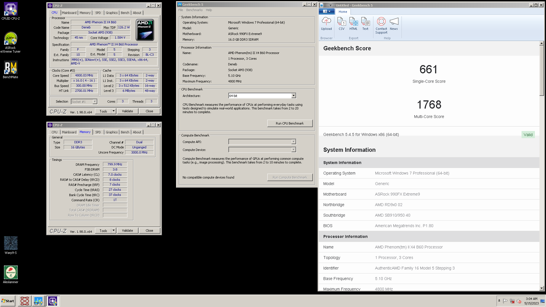The height and width of the screenshot is (307, 546).
Task: Open the Action Center flag tray icon
Action: tap(505, 301)
